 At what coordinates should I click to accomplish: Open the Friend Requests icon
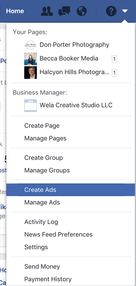(x=47, y=11)
